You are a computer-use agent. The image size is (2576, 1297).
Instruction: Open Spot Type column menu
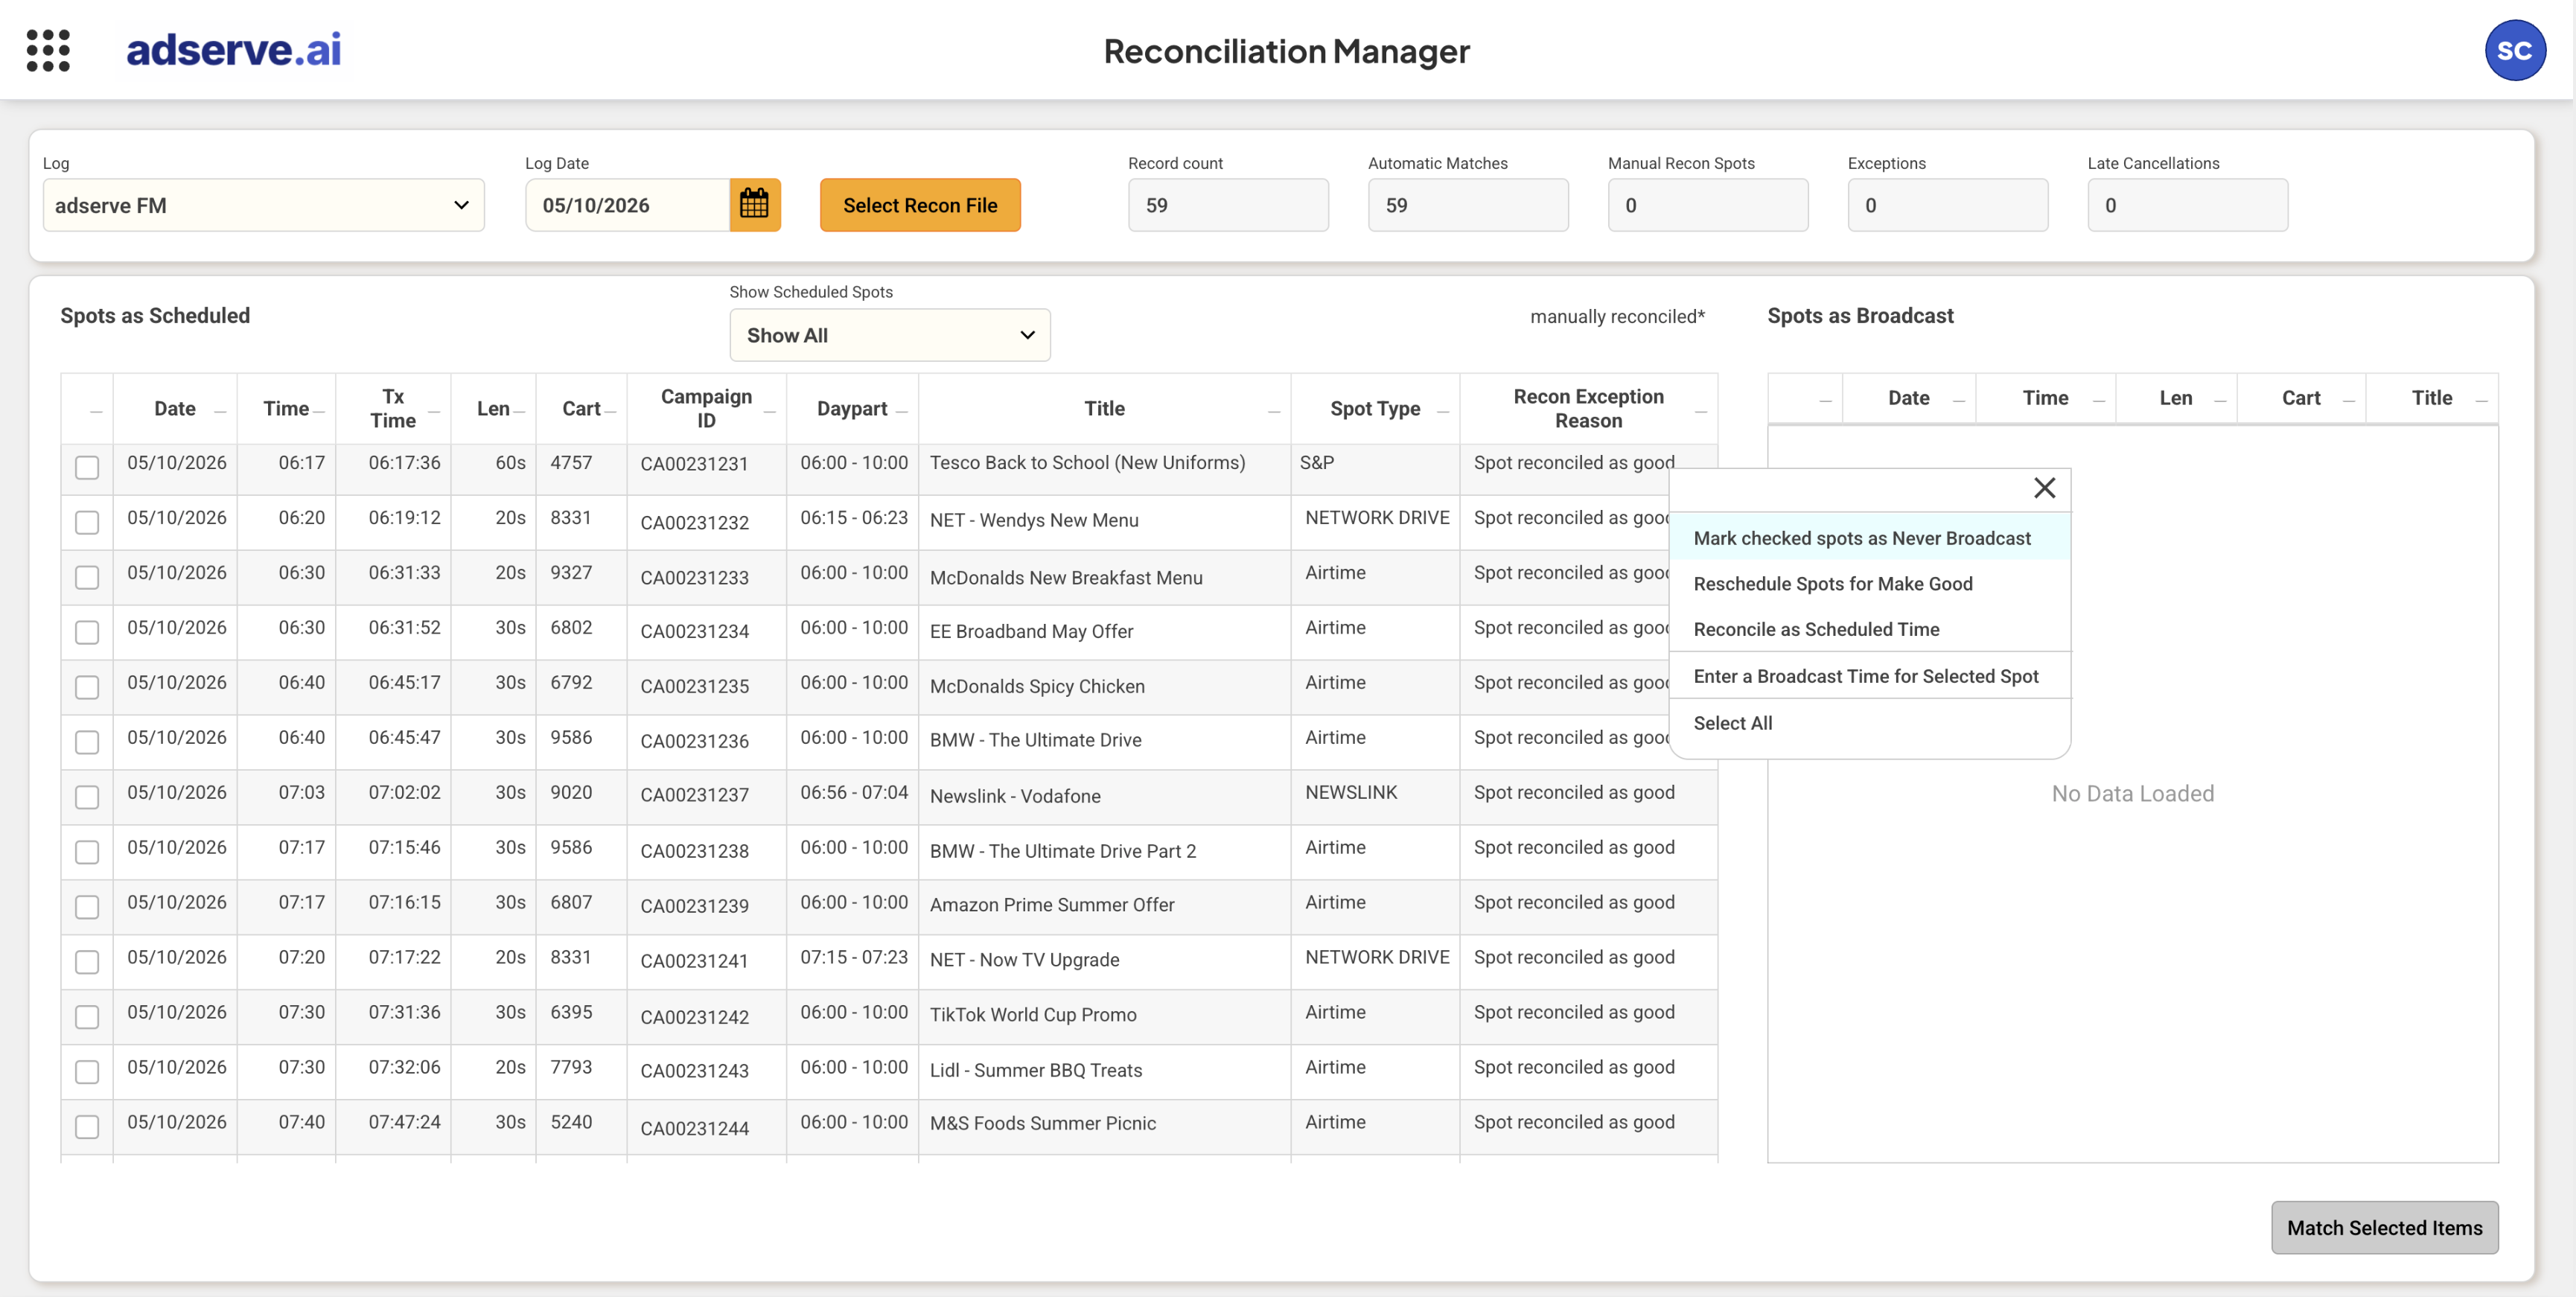click(1443, 411)
